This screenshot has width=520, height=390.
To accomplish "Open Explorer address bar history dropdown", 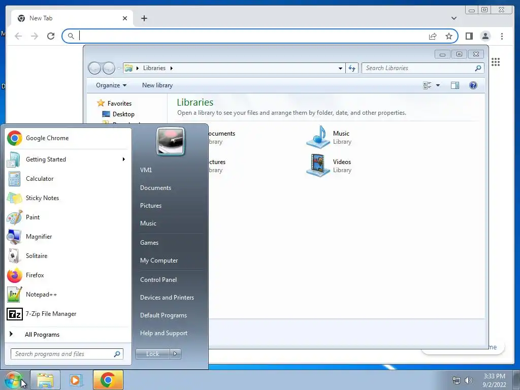I will tap(340, 69).
